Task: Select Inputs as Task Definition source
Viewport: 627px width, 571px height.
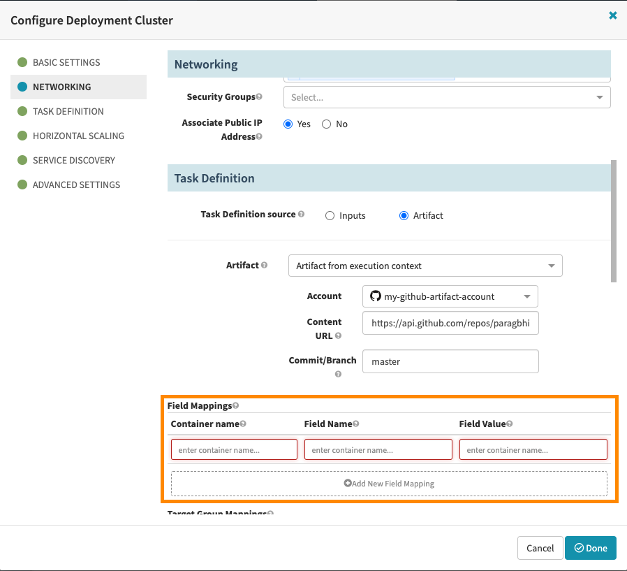Action: pyautogui.click(x=329, y=215)
